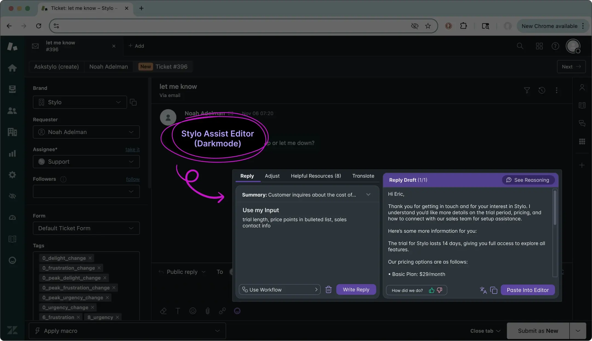Click the text formatting T icon
The height and width of the screenshot is (341, 592).
click(x=178, y=311)
